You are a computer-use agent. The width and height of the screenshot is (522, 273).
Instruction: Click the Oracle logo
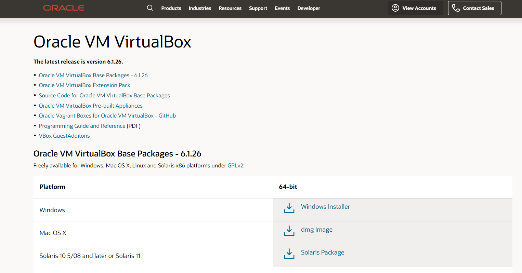point(64,8)
